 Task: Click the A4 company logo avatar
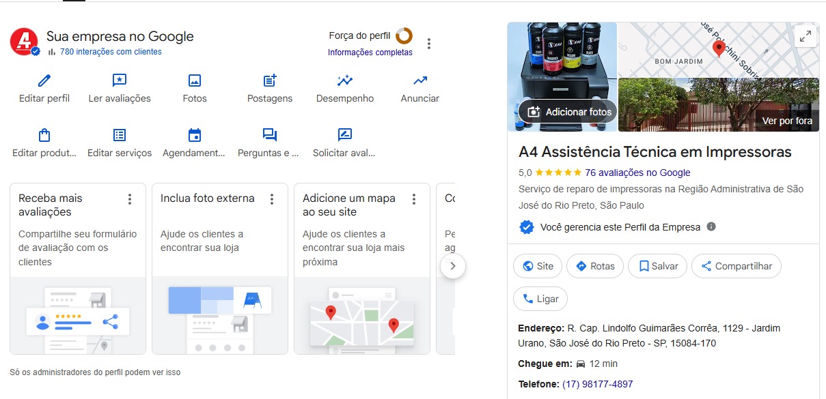[24, 42]
